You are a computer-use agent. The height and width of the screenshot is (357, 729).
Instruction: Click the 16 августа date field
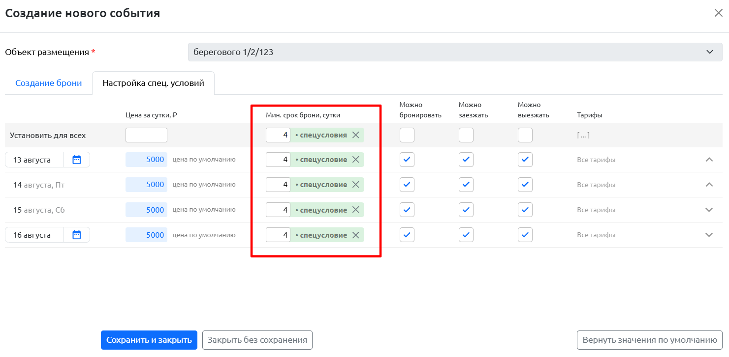tap(34, 235)
